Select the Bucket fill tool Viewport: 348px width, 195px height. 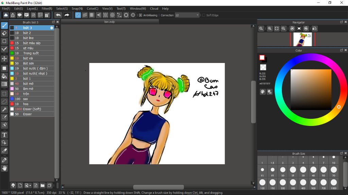point(4,76)
